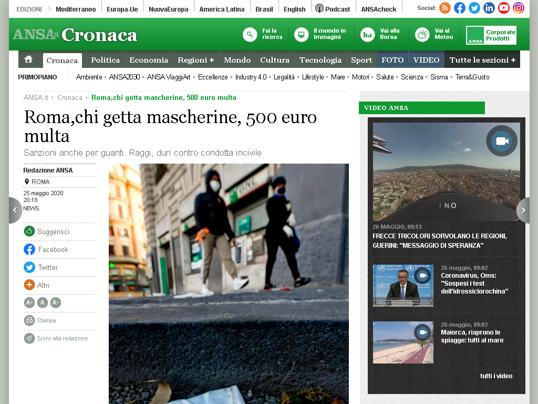
Task: Open the Oms coronavirus video thumbnail
Action: (x=403, y=286)
